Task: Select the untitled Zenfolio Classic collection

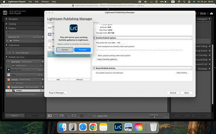Action: pyautogui.click(x=19, y=91)
